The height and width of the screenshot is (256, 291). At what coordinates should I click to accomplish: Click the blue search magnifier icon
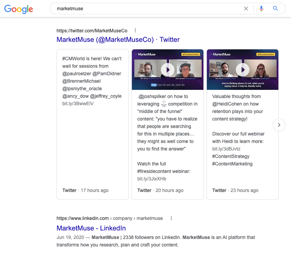tap(275, 9)
